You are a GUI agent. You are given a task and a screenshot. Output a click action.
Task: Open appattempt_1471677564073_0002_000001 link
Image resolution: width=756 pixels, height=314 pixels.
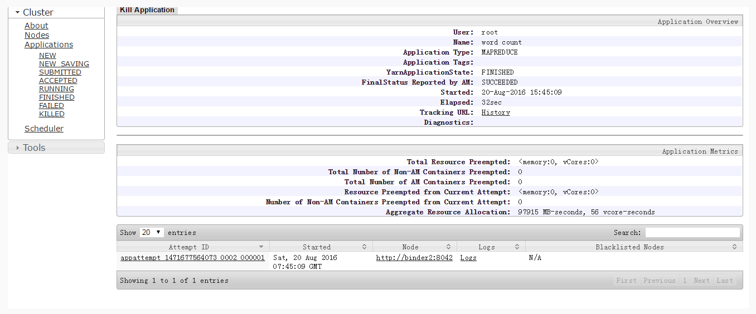click(192, 258)
